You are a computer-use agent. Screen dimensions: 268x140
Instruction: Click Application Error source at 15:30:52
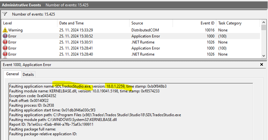[145, 36]
